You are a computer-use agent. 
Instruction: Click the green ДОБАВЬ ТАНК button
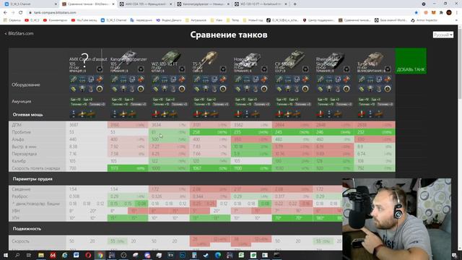[411, 61]
